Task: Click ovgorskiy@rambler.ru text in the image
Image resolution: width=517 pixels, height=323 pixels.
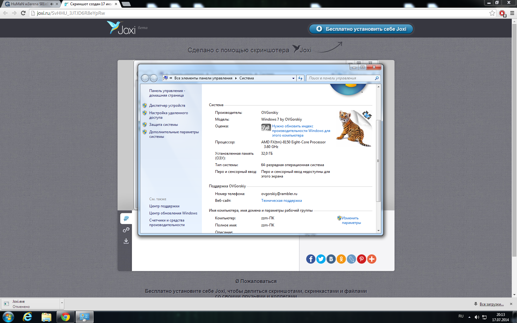Action: coord(279,194)
